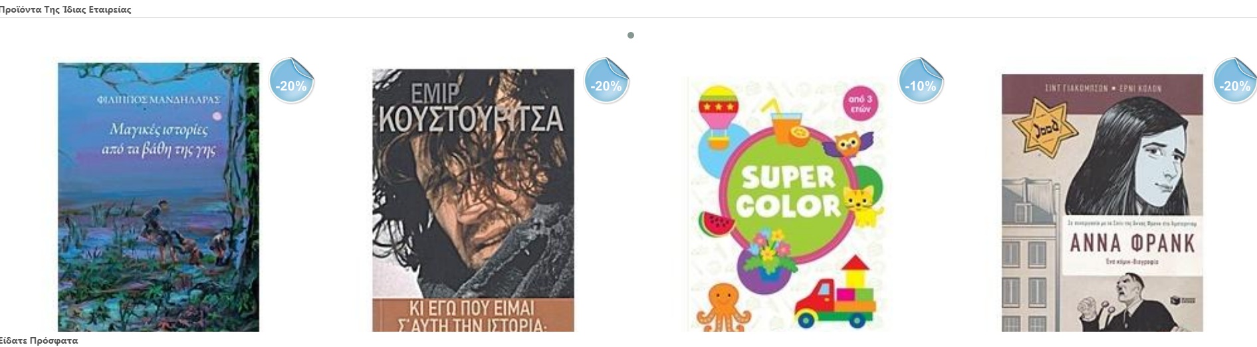Click the -10% badge on Super Color

921,81
